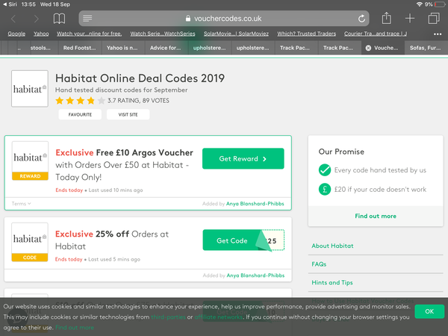
Task: Switch to Sofas, Fur... tab
Action: tap(425, 48)
